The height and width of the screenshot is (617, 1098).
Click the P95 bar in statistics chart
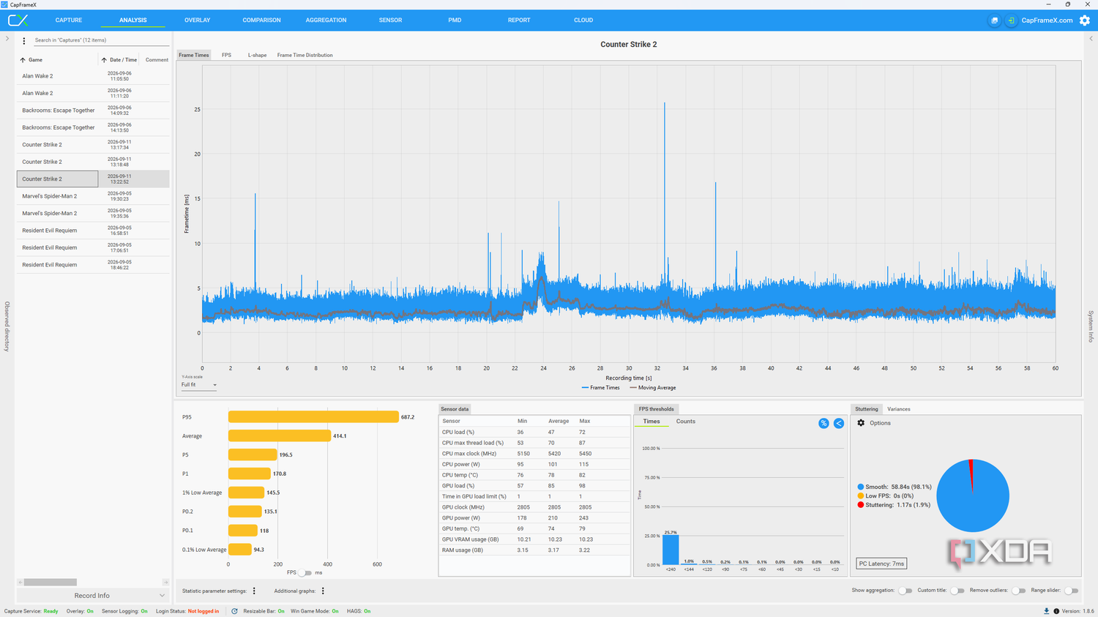tap(313, 417)
